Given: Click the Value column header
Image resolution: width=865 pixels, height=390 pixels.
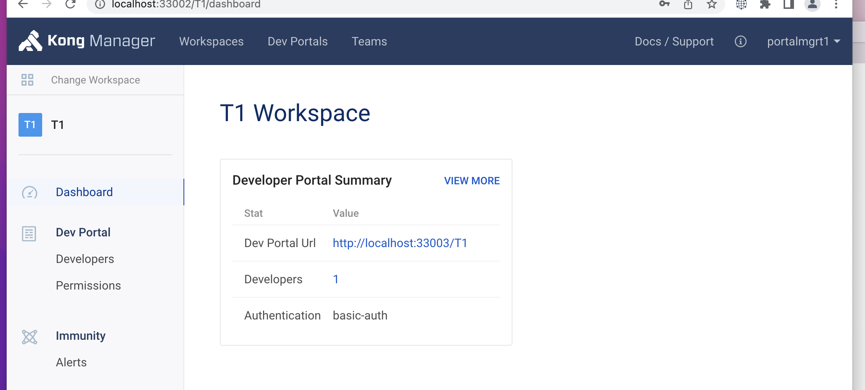Looking at the screenshot, I should click(x=346, y=213).
